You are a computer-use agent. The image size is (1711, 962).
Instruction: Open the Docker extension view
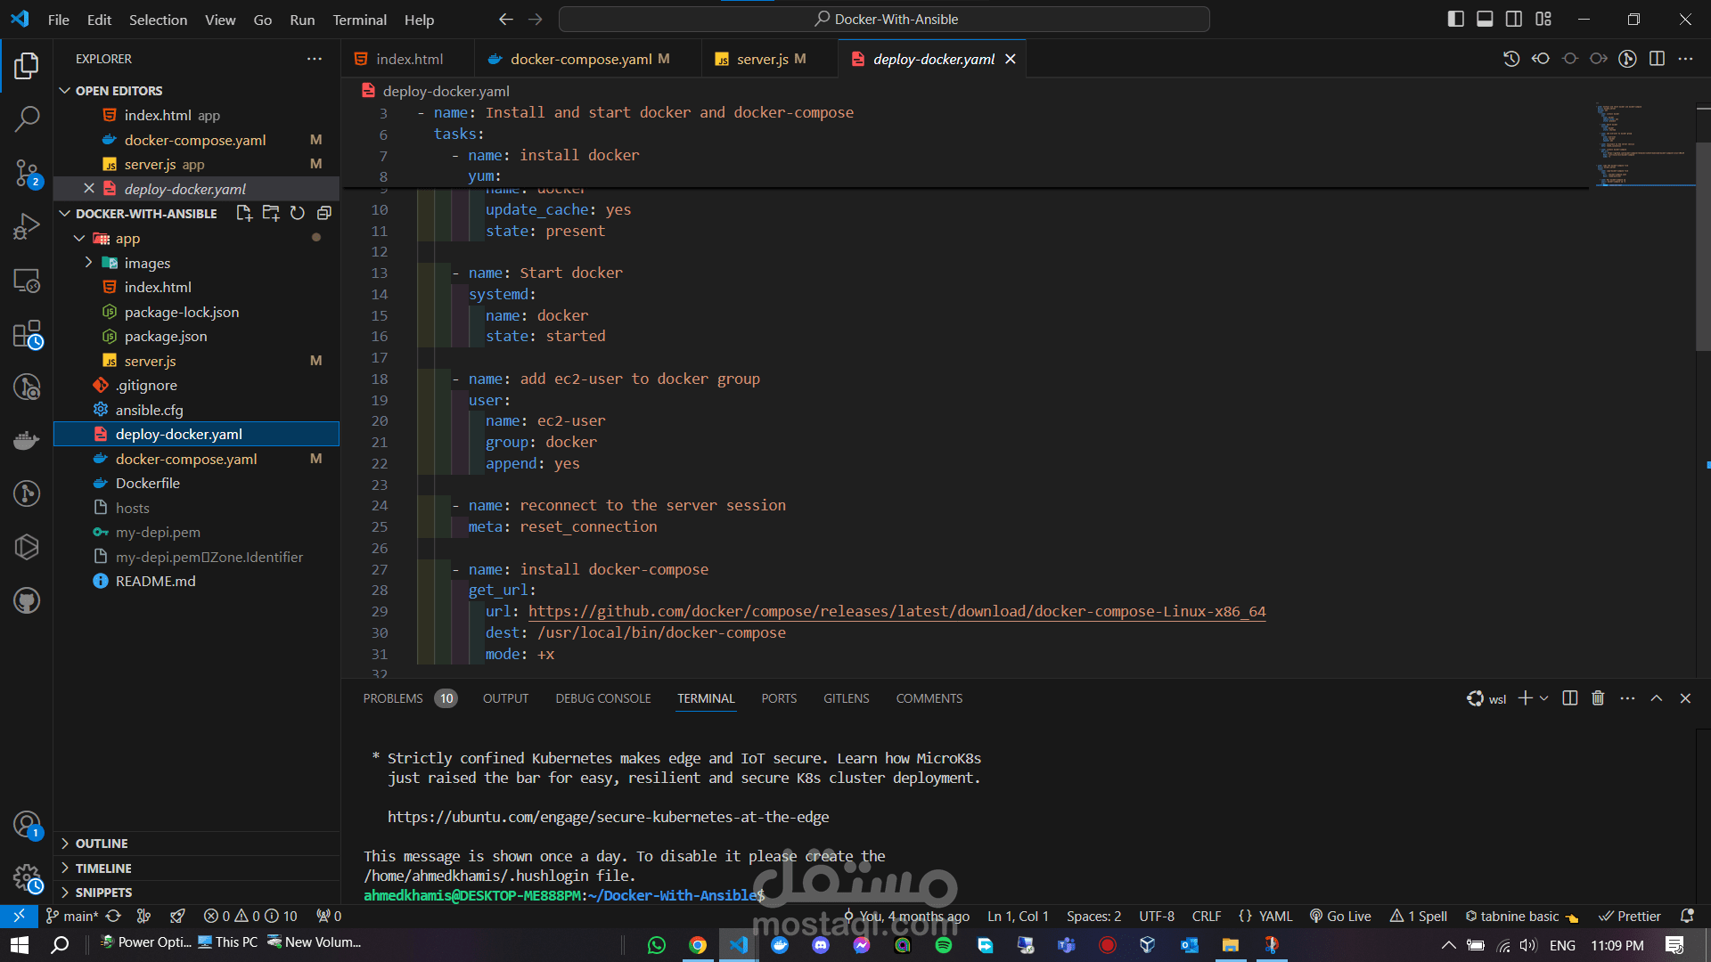[x=27, y=440]
